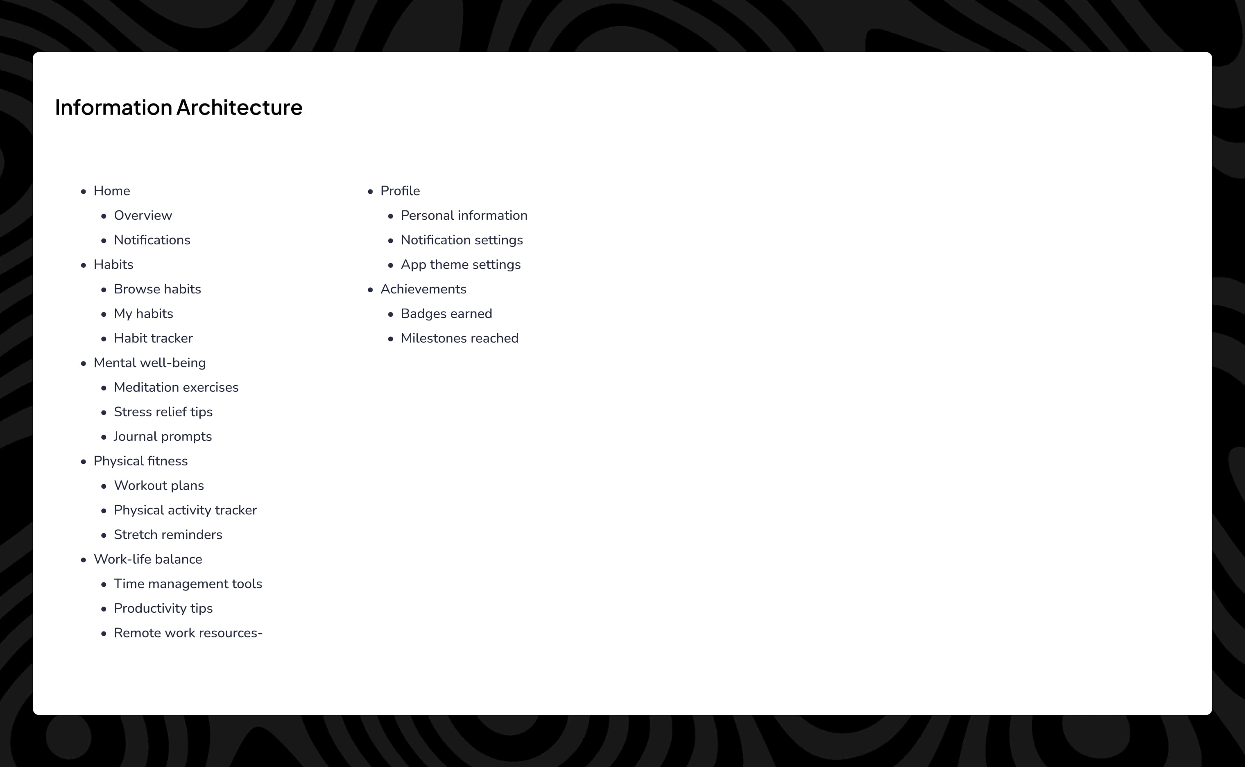This screenshot has width=1245, height=767.
Task: Click the Stress relief tips link
Action: click(164, 411)
